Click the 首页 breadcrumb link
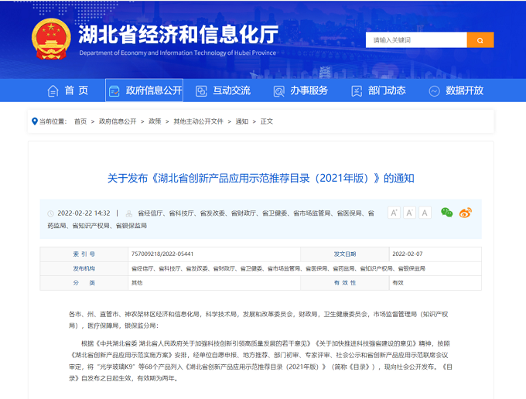 pyautogui.click(x=80, y=121)
